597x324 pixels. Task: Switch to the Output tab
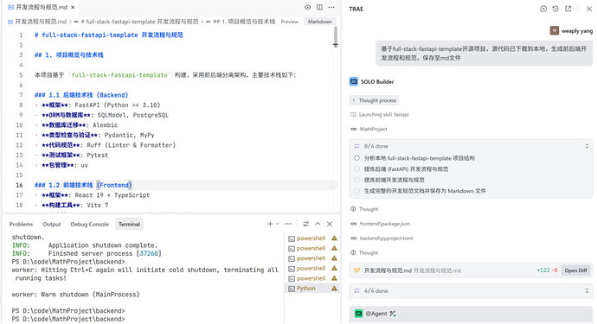click(x=52, y=225)
